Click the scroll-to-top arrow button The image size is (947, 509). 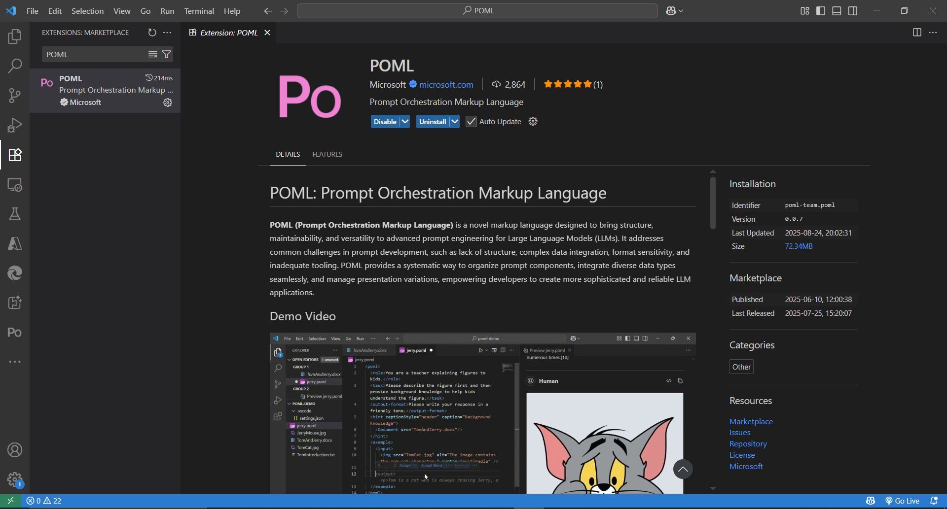coord(683,469)
